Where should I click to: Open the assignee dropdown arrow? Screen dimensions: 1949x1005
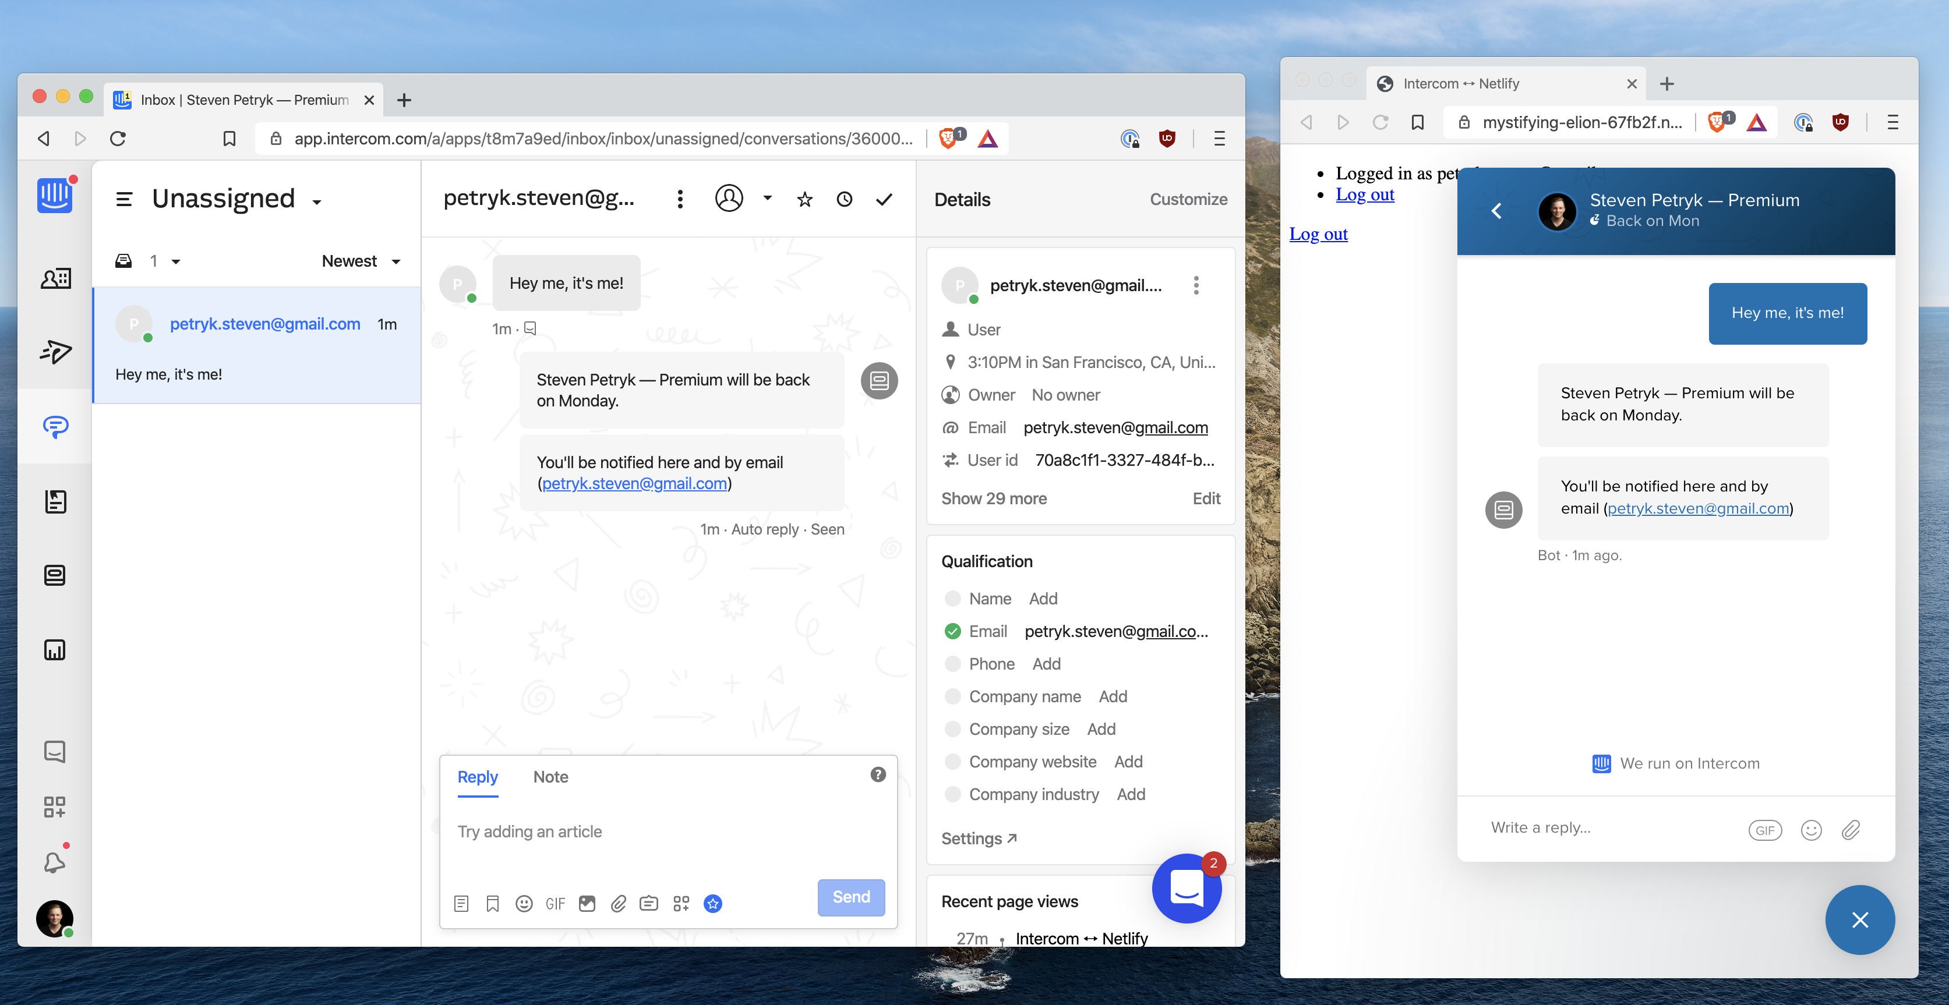click(767, 199)
